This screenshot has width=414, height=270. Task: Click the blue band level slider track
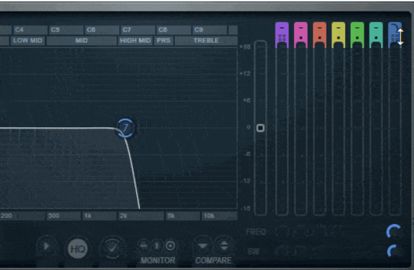395,129
